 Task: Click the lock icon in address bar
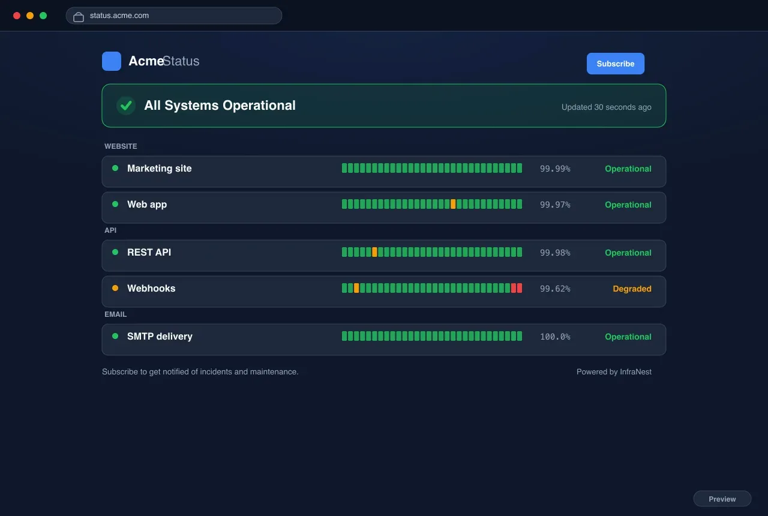79,16
